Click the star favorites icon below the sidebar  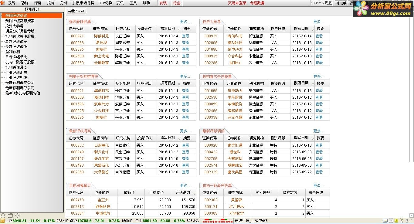coord(3,215)
